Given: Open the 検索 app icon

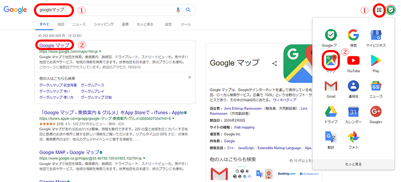Looking at the screenshot, I should coord(353,35).
